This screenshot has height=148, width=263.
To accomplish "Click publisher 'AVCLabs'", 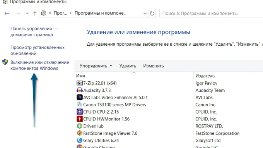I will coord(204,97).
